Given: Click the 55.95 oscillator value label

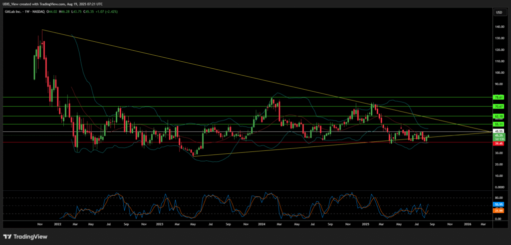Looking at the screenshot, I should click(498, 205).
